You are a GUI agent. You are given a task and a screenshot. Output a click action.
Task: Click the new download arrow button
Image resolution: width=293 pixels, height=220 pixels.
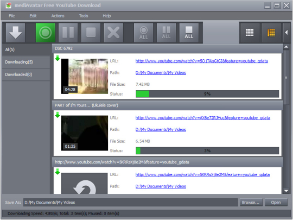coord(15,33)
